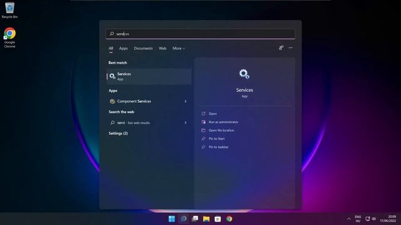Click the Component Services icon
This screenshot has height=225, width=401.
[x=112, y=101]
